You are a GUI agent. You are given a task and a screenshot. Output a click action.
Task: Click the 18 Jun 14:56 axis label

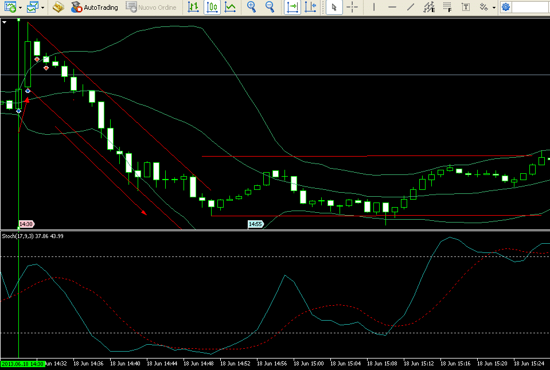[x=272, y=364]
